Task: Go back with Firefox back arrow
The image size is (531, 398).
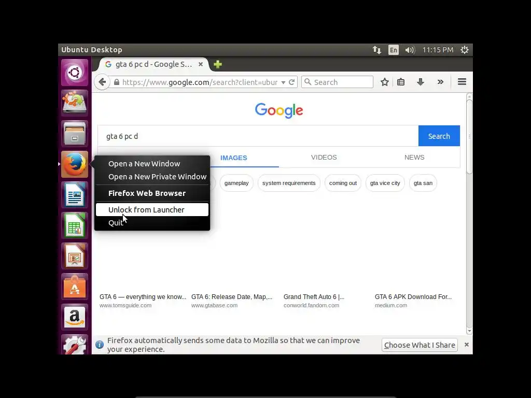Action: 102,82
